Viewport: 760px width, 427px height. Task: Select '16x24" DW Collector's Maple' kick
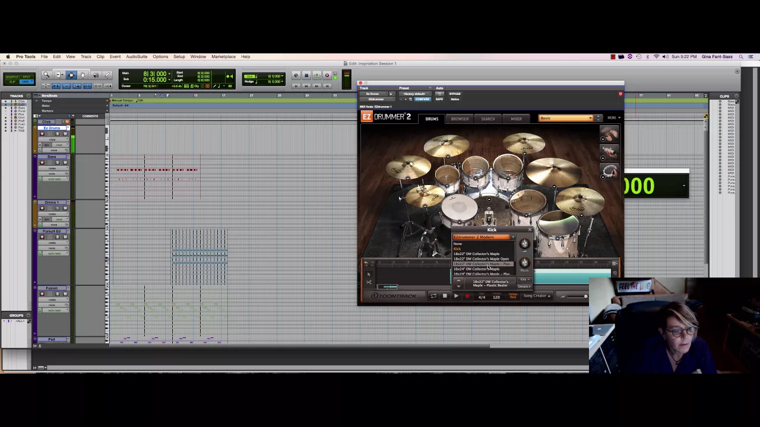(x=477, y=269)
